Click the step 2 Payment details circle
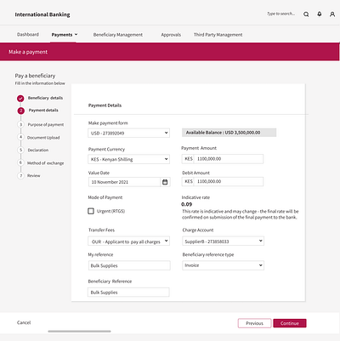 [x=21, y=111]
